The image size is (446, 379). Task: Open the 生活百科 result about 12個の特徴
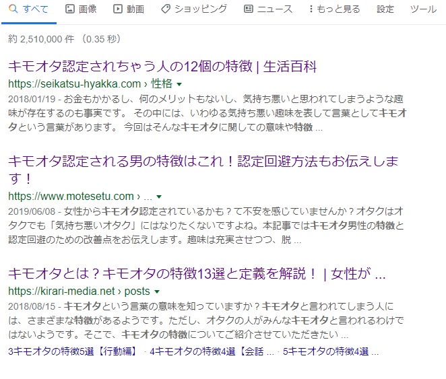[162, 67]
